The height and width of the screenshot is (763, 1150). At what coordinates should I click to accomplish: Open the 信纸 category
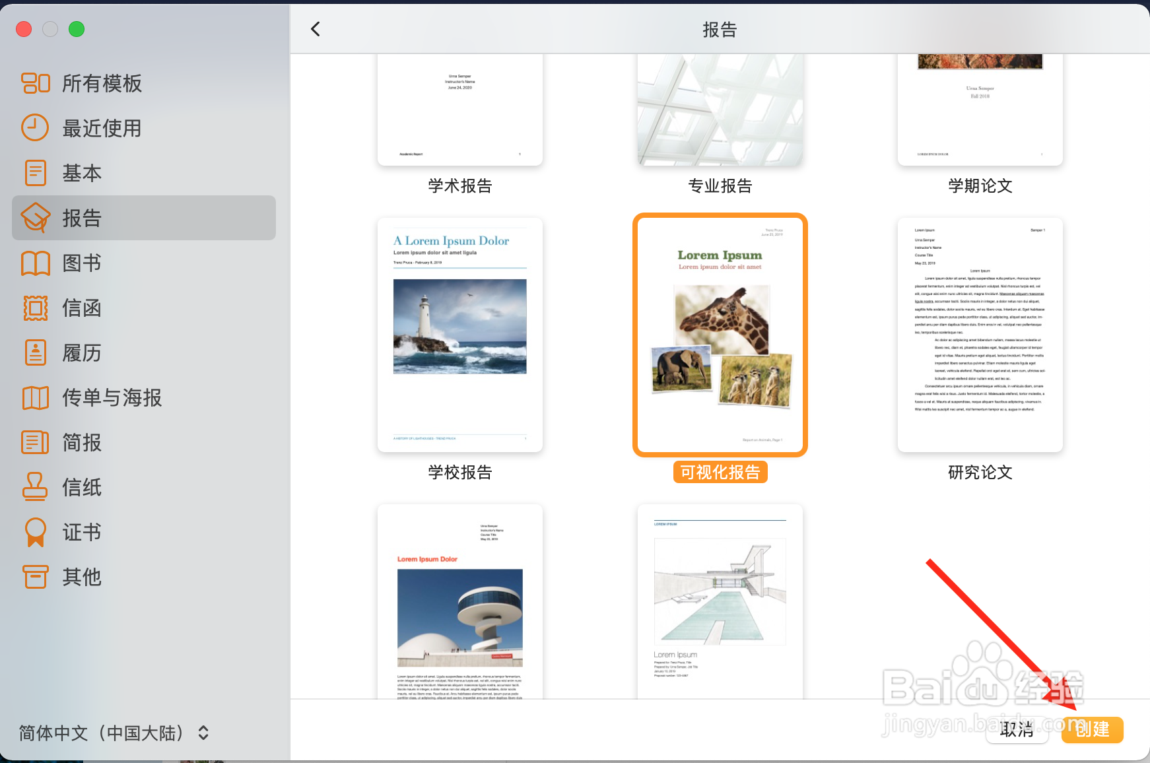[82, 487]
